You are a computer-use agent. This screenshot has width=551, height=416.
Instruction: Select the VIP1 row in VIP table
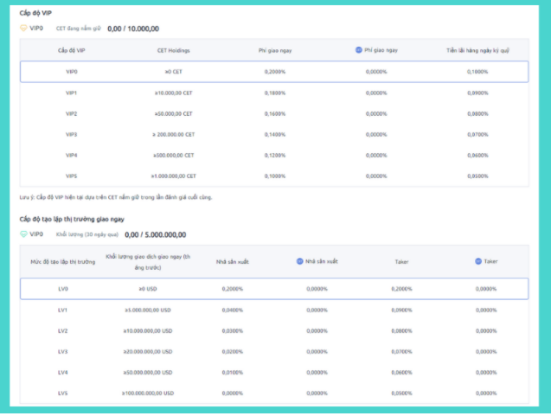[x=274, y=93]
